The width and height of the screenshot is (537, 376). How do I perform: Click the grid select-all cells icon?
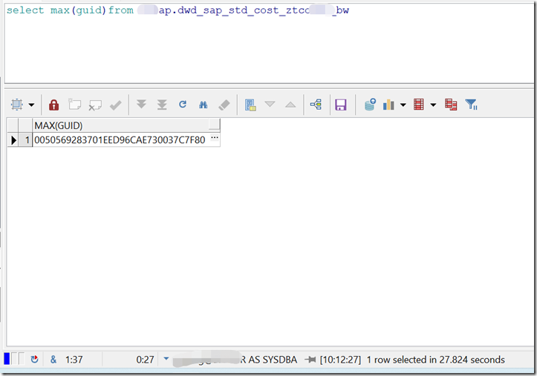(17, 105)
